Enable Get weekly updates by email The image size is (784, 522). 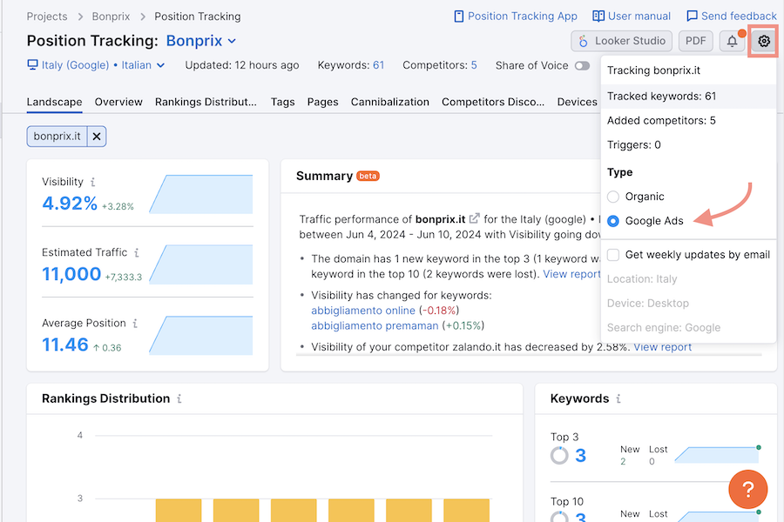click(x=613, y=255)
